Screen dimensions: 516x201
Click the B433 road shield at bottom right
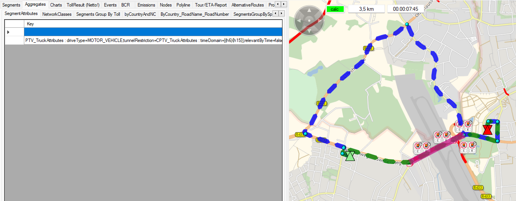tap(486, 196)
